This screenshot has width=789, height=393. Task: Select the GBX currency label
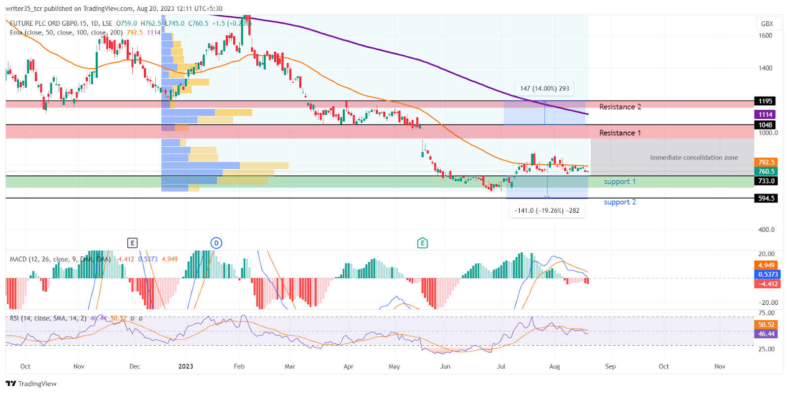767,24
